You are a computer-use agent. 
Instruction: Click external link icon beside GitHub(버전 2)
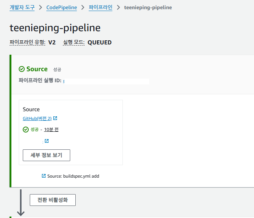(55, 118)
